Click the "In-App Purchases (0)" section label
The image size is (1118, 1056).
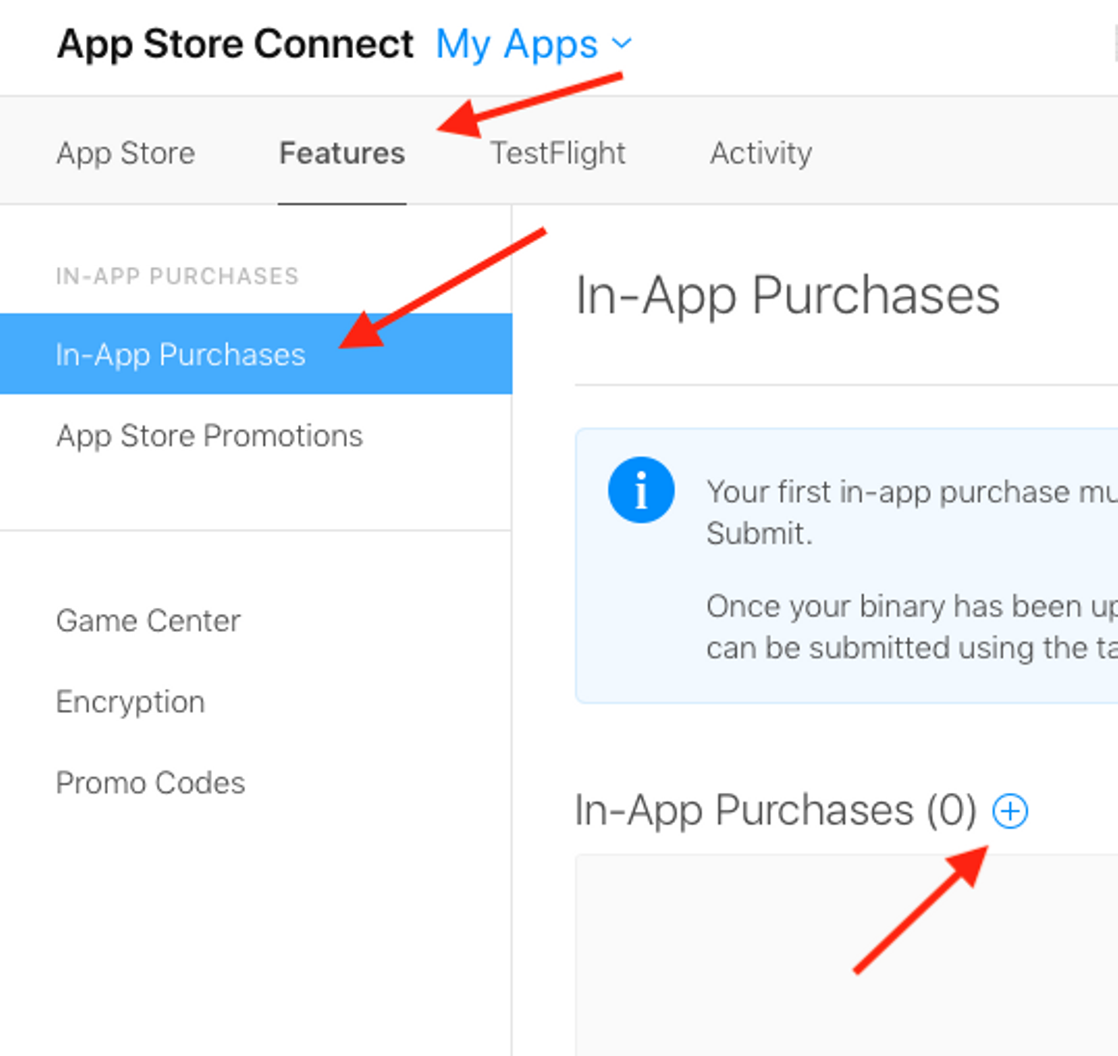[x=775, y=811]
